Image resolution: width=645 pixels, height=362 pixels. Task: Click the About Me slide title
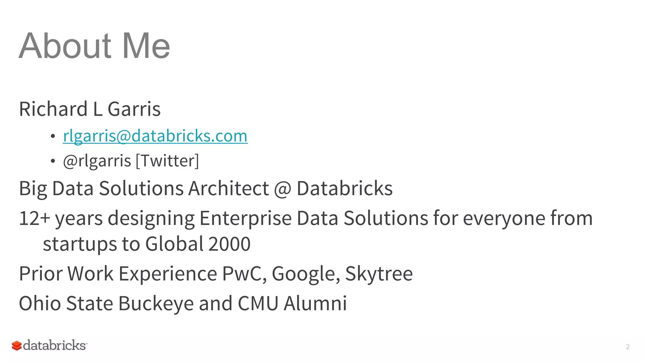point(94,46)
